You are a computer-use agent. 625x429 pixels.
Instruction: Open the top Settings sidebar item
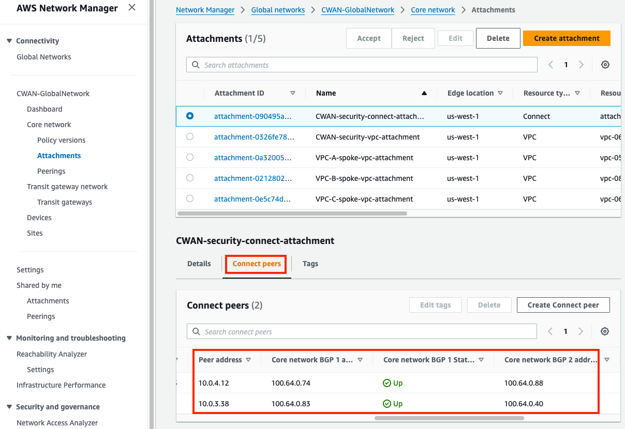pos(30,270)
